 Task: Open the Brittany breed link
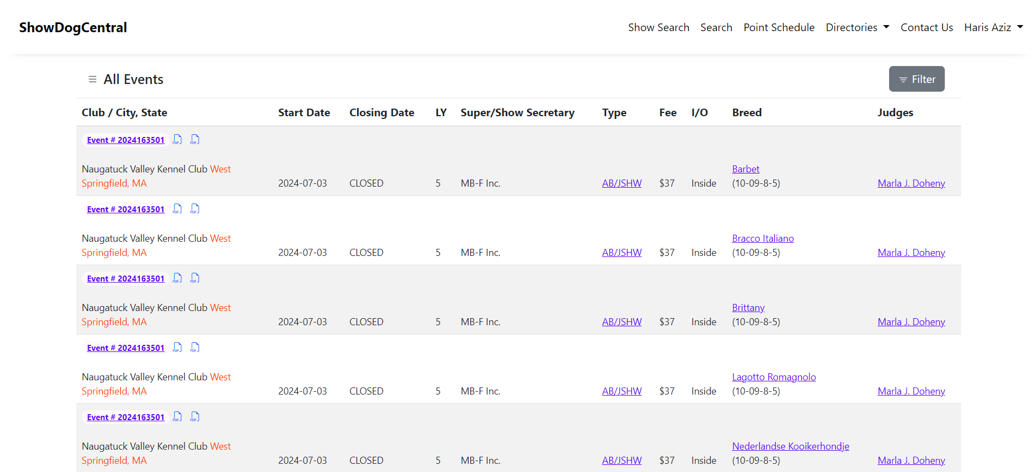pos(748,308)
